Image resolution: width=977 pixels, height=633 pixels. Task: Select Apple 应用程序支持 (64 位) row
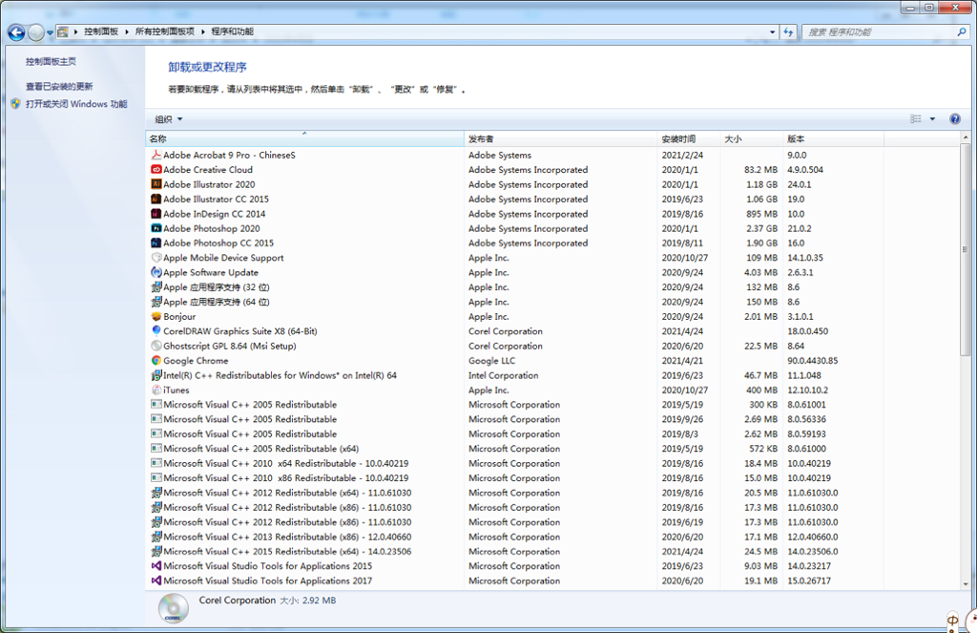[552, 302]
